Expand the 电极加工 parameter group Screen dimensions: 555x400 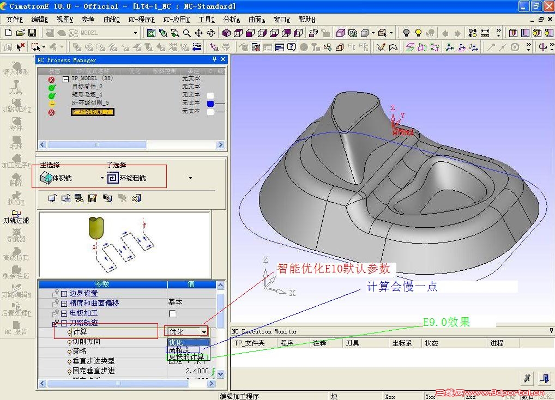pyautogui.click(x=64, y=313)
